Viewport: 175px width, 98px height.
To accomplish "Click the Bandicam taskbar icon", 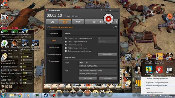I will [54, 96].
